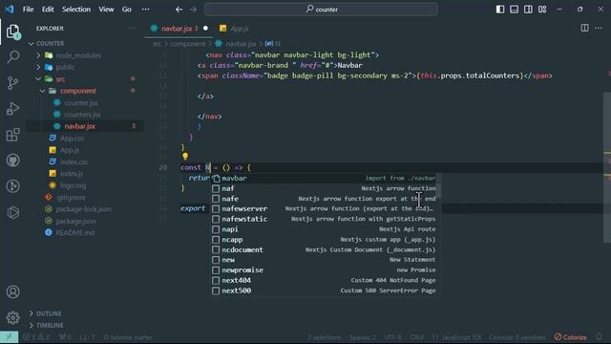Open the Run and Debug view
Image resolution: width=611 pixels, height=344 pixels.
click(x=12, y=108)
